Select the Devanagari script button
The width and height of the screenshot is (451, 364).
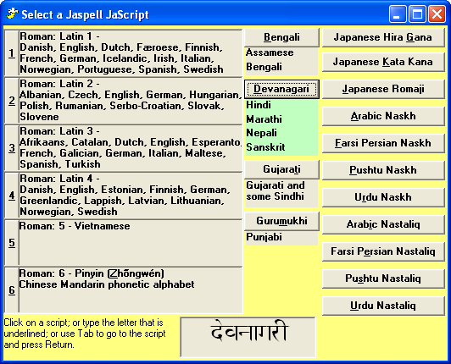[x=281, y=89]
